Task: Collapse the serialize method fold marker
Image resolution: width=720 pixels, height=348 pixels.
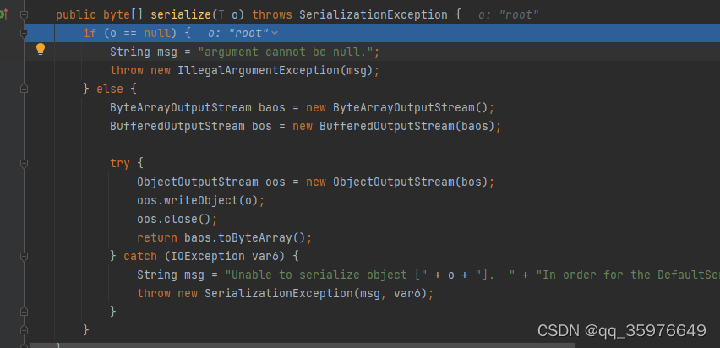Action: point(24,15)
